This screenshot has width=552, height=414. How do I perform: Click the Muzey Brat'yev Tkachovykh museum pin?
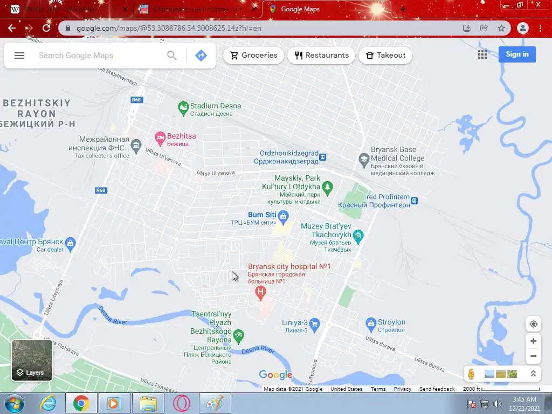pyautogui.click(x=358, y=237)
